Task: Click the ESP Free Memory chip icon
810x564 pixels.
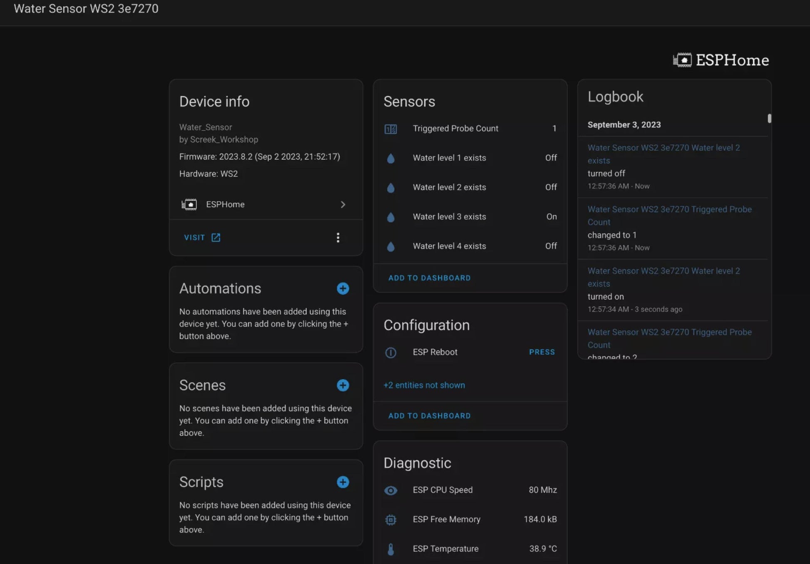Action: click(x=390, y=520)
